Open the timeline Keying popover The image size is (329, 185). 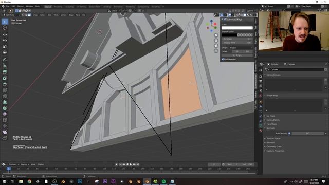point(24,164)
